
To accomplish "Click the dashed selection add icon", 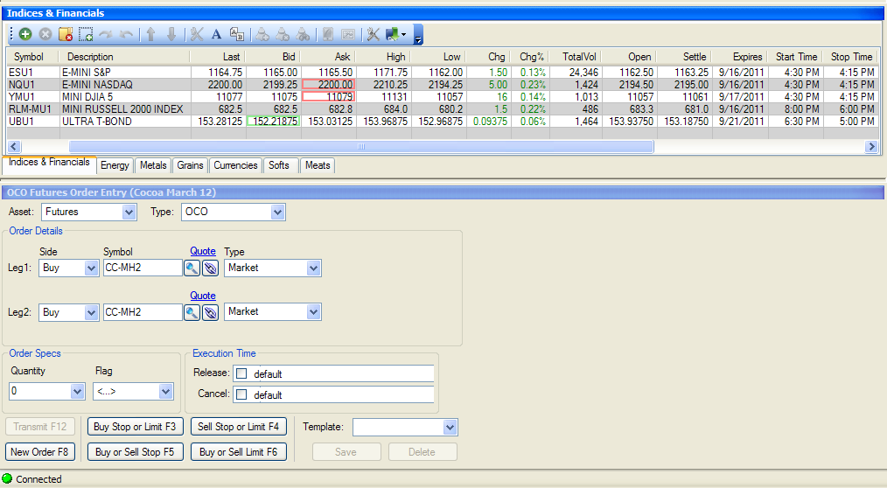I will pos(86,34).
